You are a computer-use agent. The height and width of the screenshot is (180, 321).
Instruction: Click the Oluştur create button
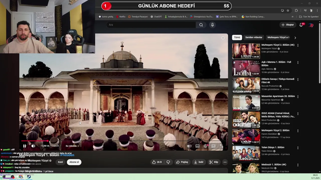pyautogui.click(x=287, y=25)
